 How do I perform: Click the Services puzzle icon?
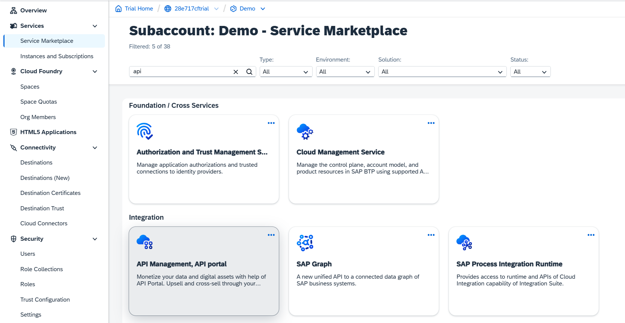click(x=14, y=26)
